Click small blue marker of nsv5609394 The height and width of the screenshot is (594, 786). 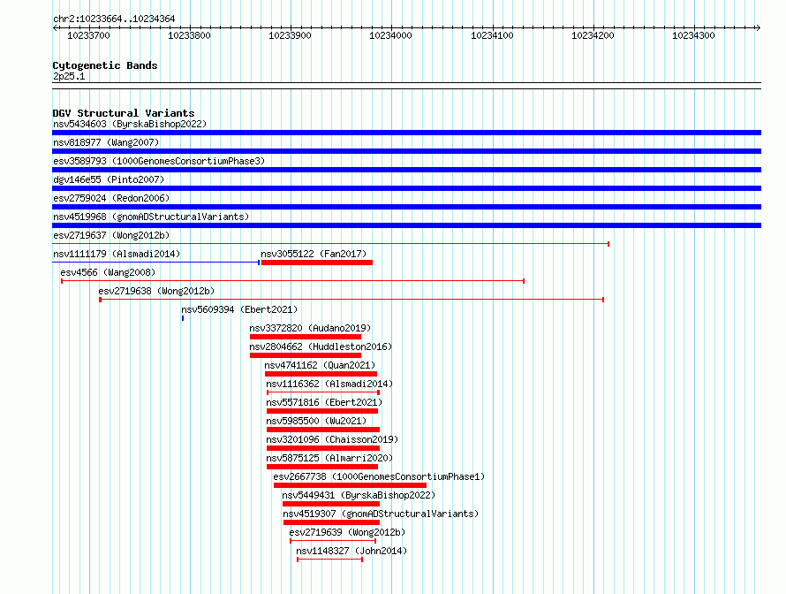[x=183, y=318]
